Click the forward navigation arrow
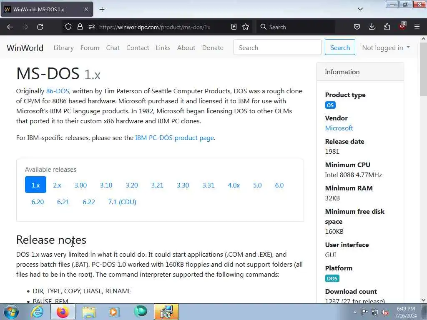This screenshot has width=427, height=320. tap(25, 27)
